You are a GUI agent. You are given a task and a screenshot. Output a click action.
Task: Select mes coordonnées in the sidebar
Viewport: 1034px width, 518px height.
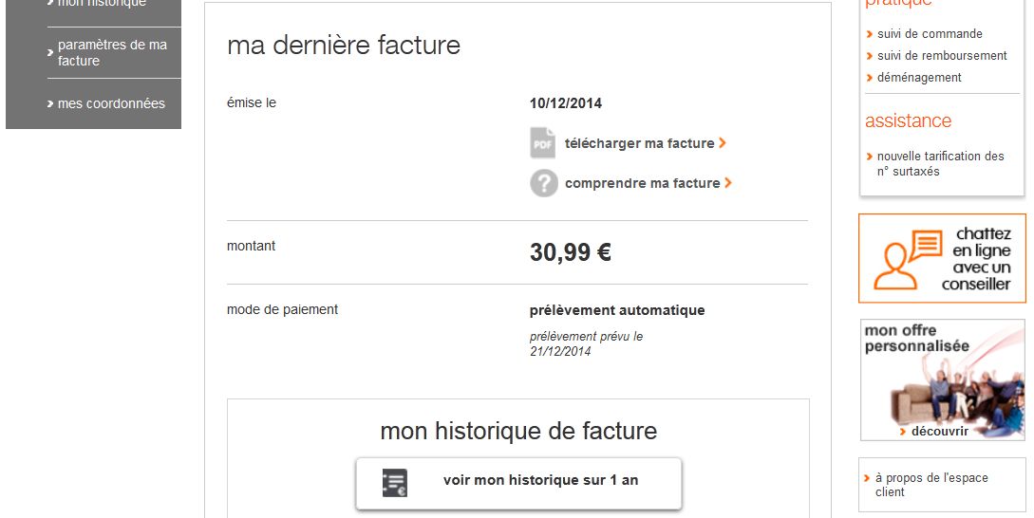[111, 103]
